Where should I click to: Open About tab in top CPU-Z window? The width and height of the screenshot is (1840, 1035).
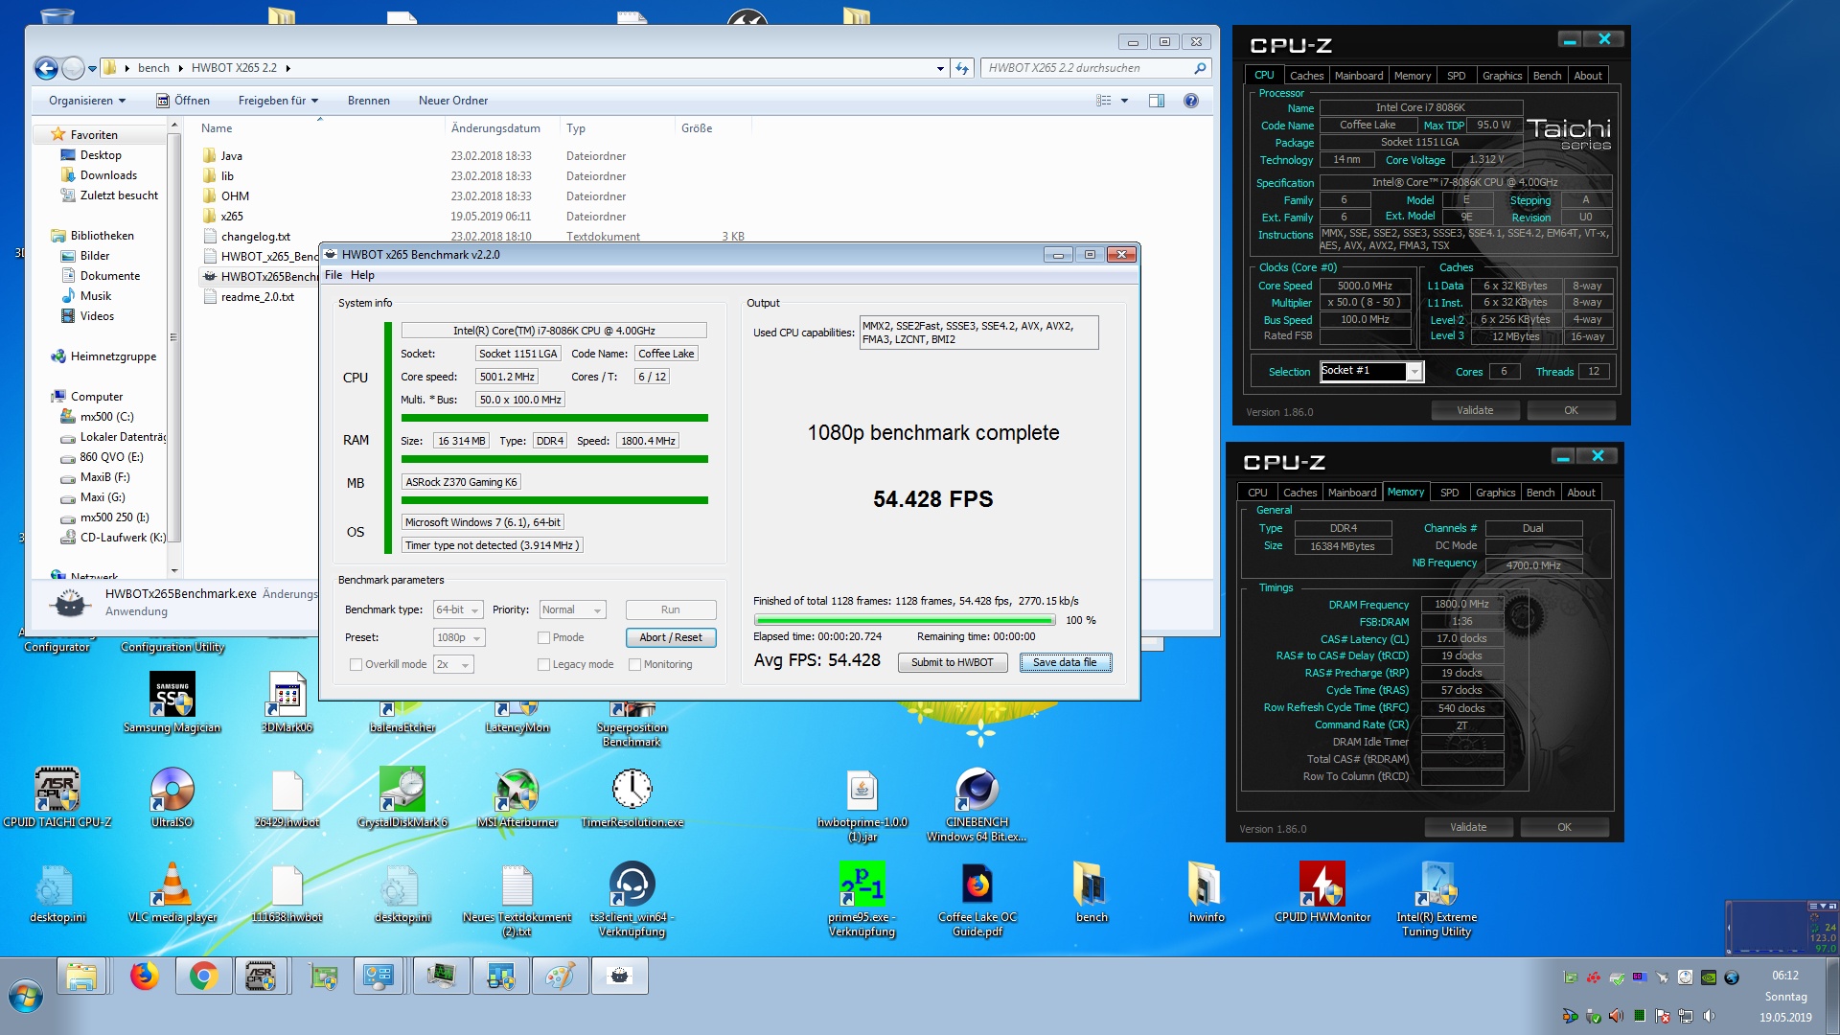pyautogui.click(x=1588, y=76)
